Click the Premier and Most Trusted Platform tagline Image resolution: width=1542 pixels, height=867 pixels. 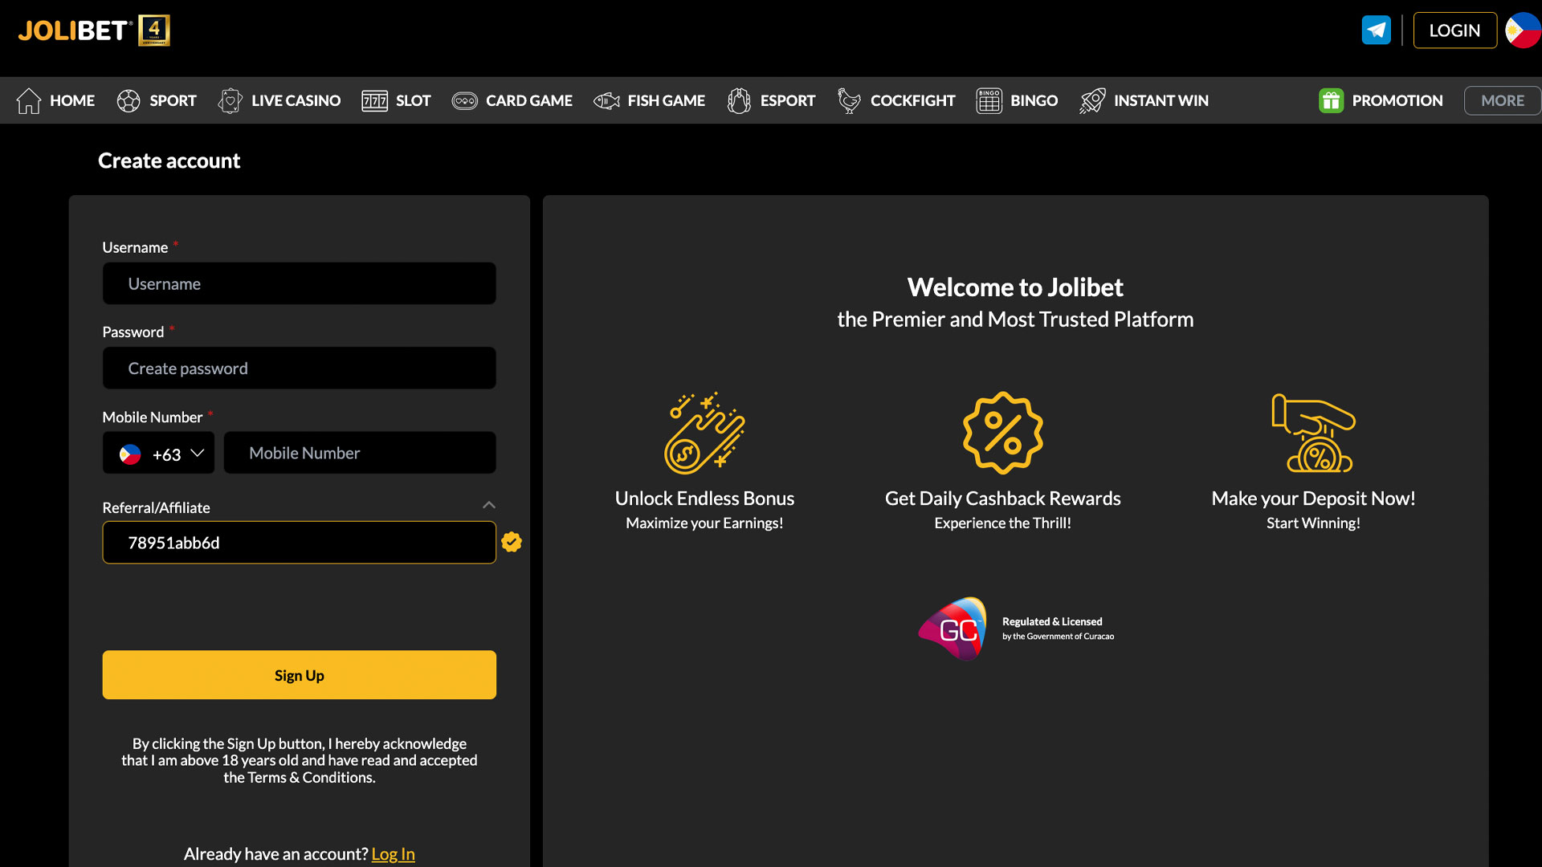tap(1015, 319)
